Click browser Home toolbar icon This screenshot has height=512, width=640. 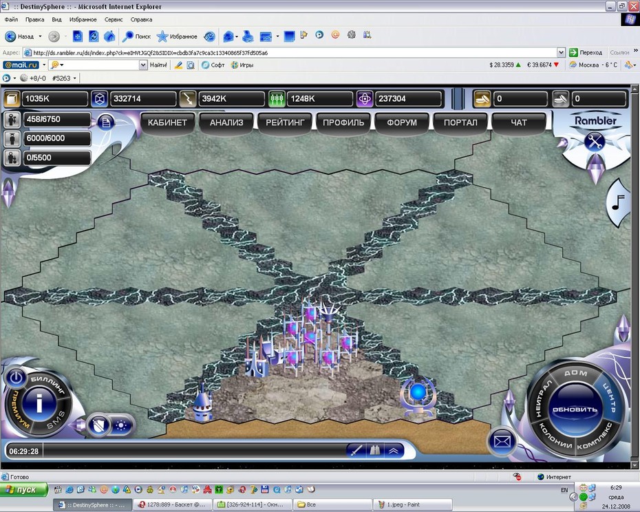point(109,36)
